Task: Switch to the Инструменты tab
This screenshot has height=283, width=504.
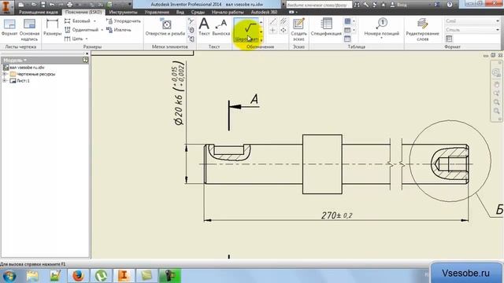Action: pyautogui.click(x=123, y=13)
